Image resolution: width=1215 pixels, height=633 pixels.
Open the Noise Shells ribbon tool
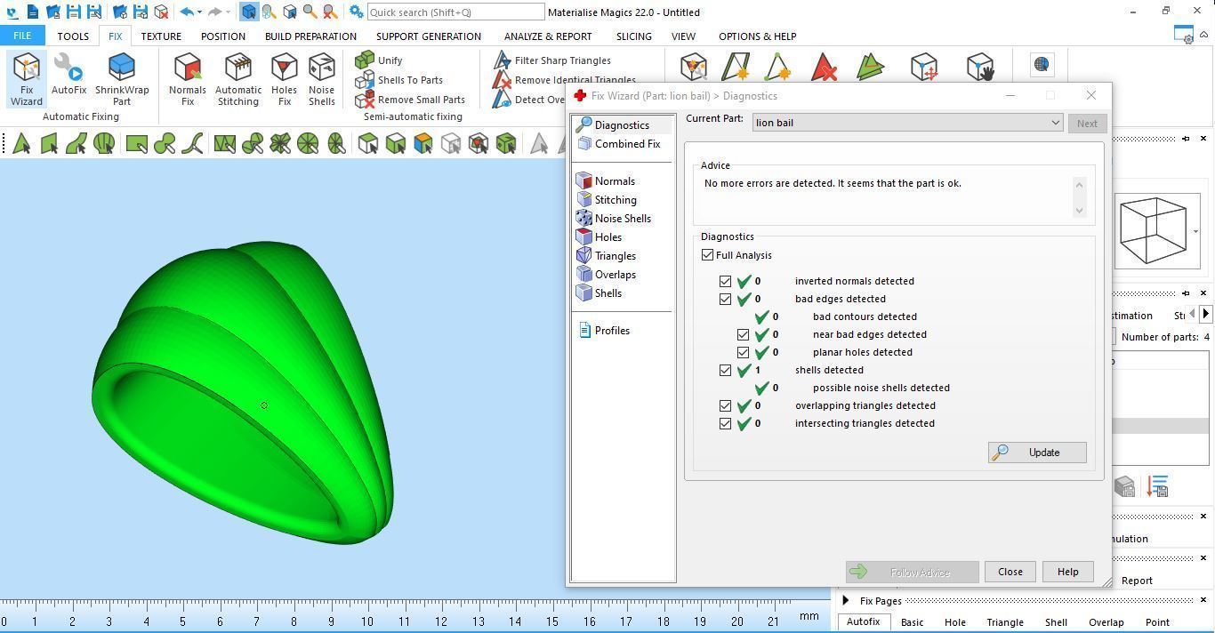[321, 78]
